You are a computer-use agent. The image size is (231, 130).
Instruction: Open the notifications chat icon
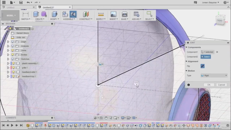click(x=195, y=3)
